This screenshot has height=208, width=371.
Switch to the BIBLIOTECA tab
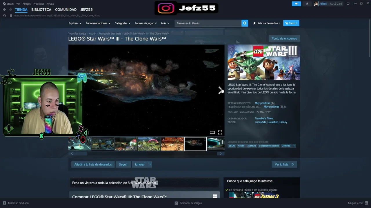[x=41, y=10]
